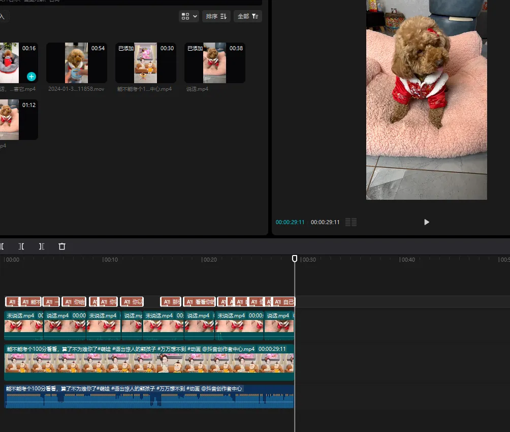The width and height of the screenshot is (510, 432).
Task: Select the 00:38 说话.mp4 media thumbnail
Action: (x=215, y=63)
